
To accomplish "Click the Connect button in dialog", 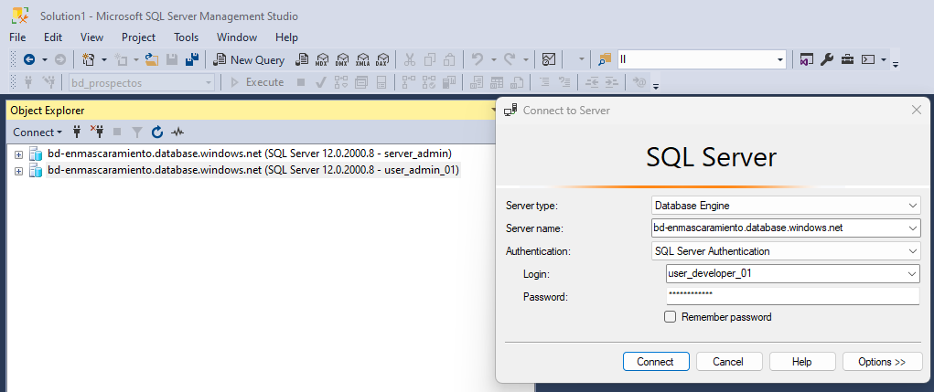I will [656, 362].
